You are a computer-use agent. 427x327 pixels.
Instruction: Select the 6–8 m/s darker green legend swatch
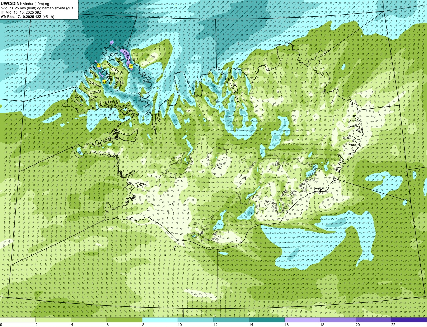pos(124,320)
